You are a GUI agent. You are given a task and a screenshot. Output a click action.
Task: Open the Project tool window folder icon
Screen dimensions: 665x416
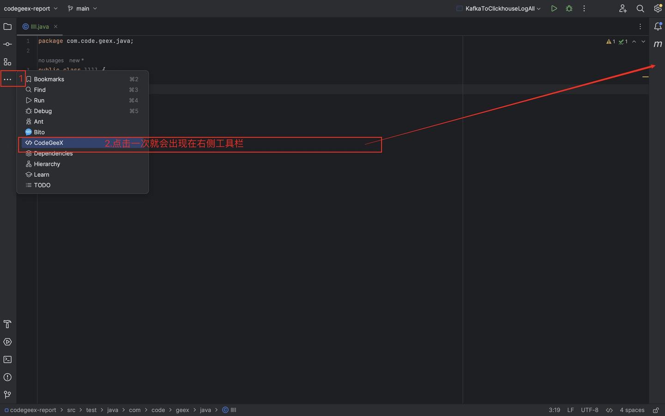(x=7, y=26)
